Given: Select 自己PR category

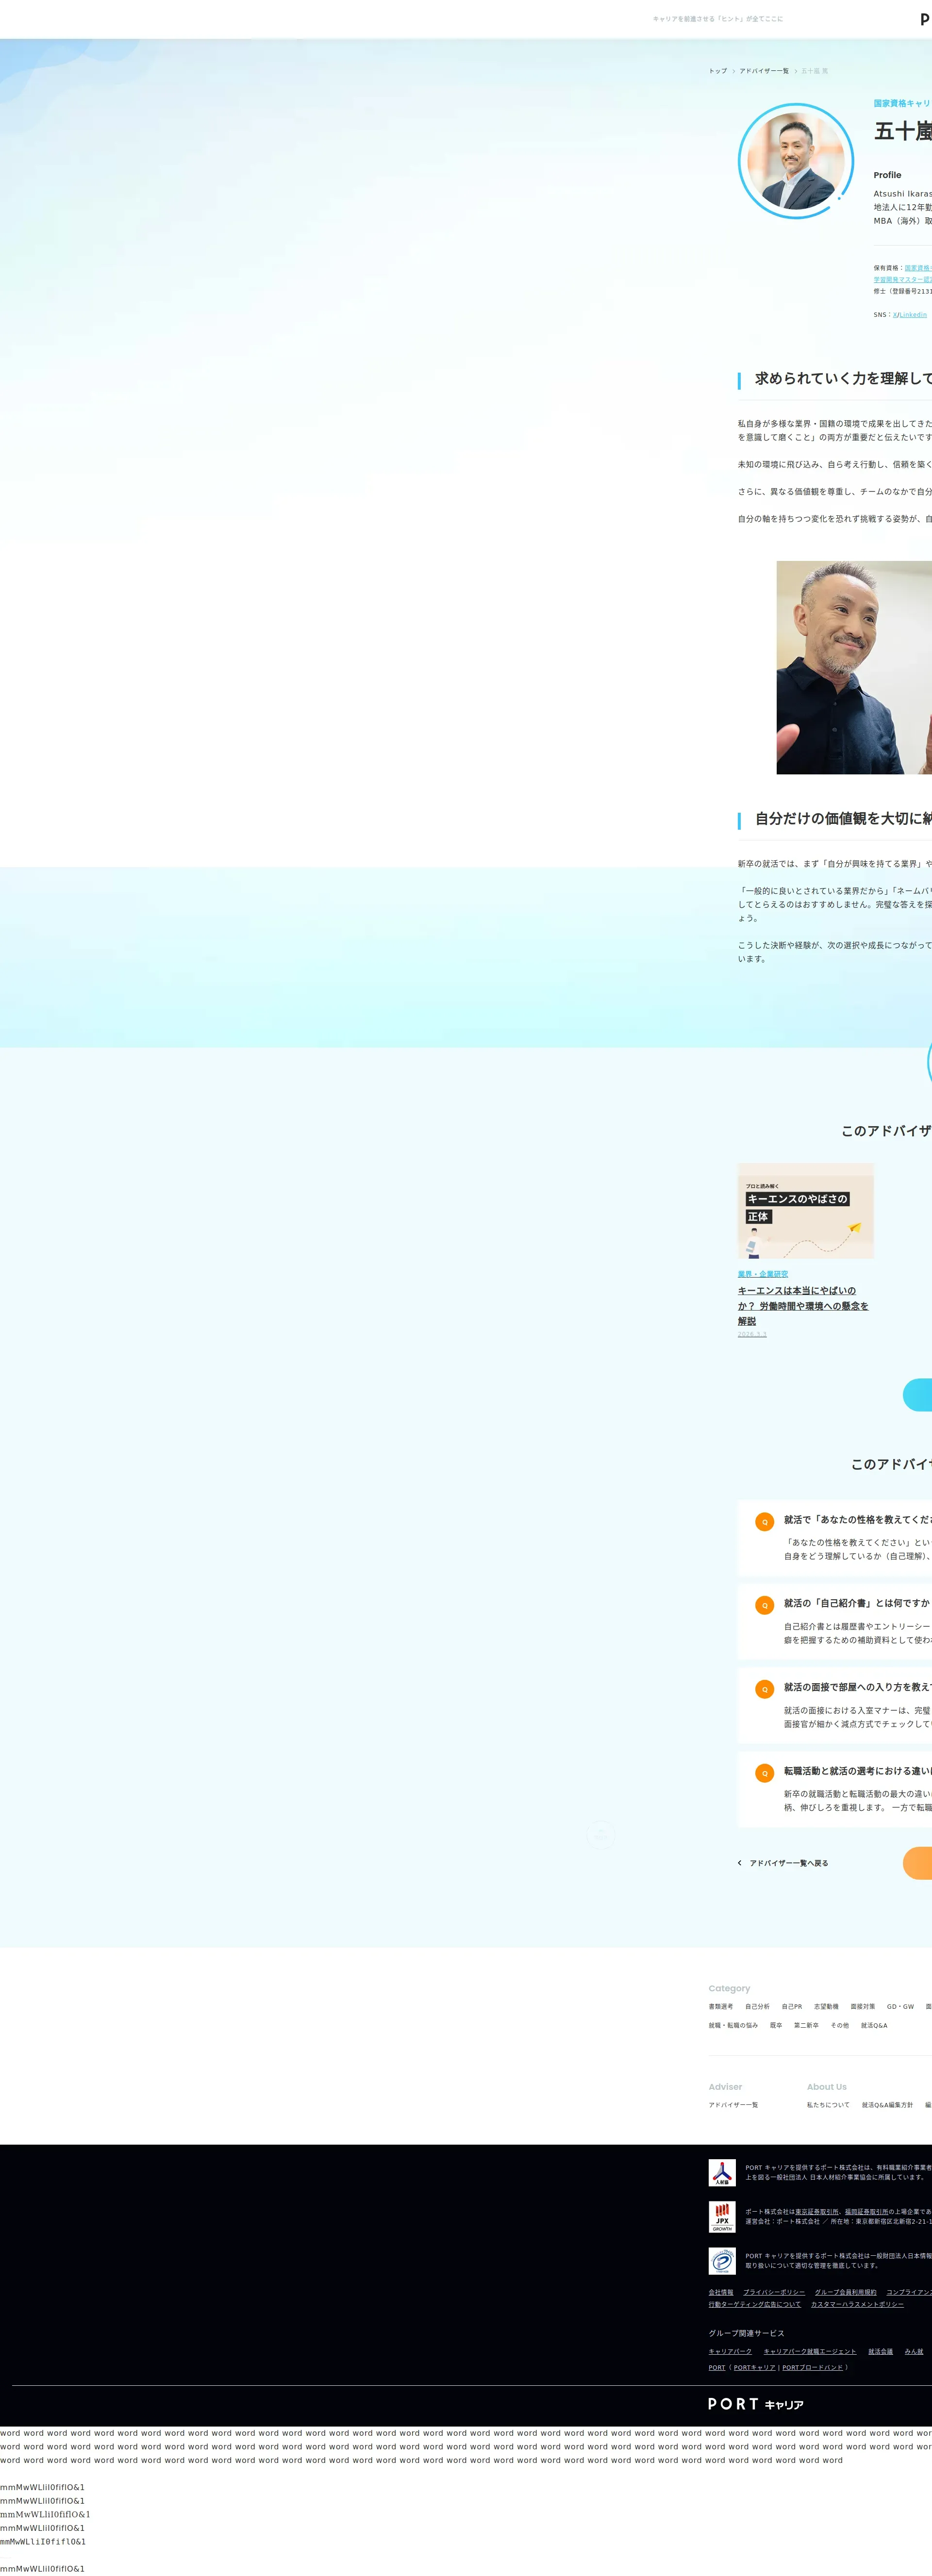Looking at the screenshot, I should pyautogui.click(x=792, y=2006).
